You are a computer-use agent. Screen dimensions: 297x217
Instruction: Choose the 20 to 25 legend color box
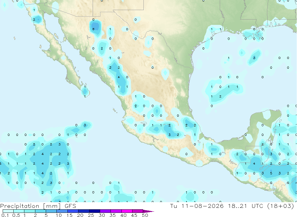coord(84,211)
